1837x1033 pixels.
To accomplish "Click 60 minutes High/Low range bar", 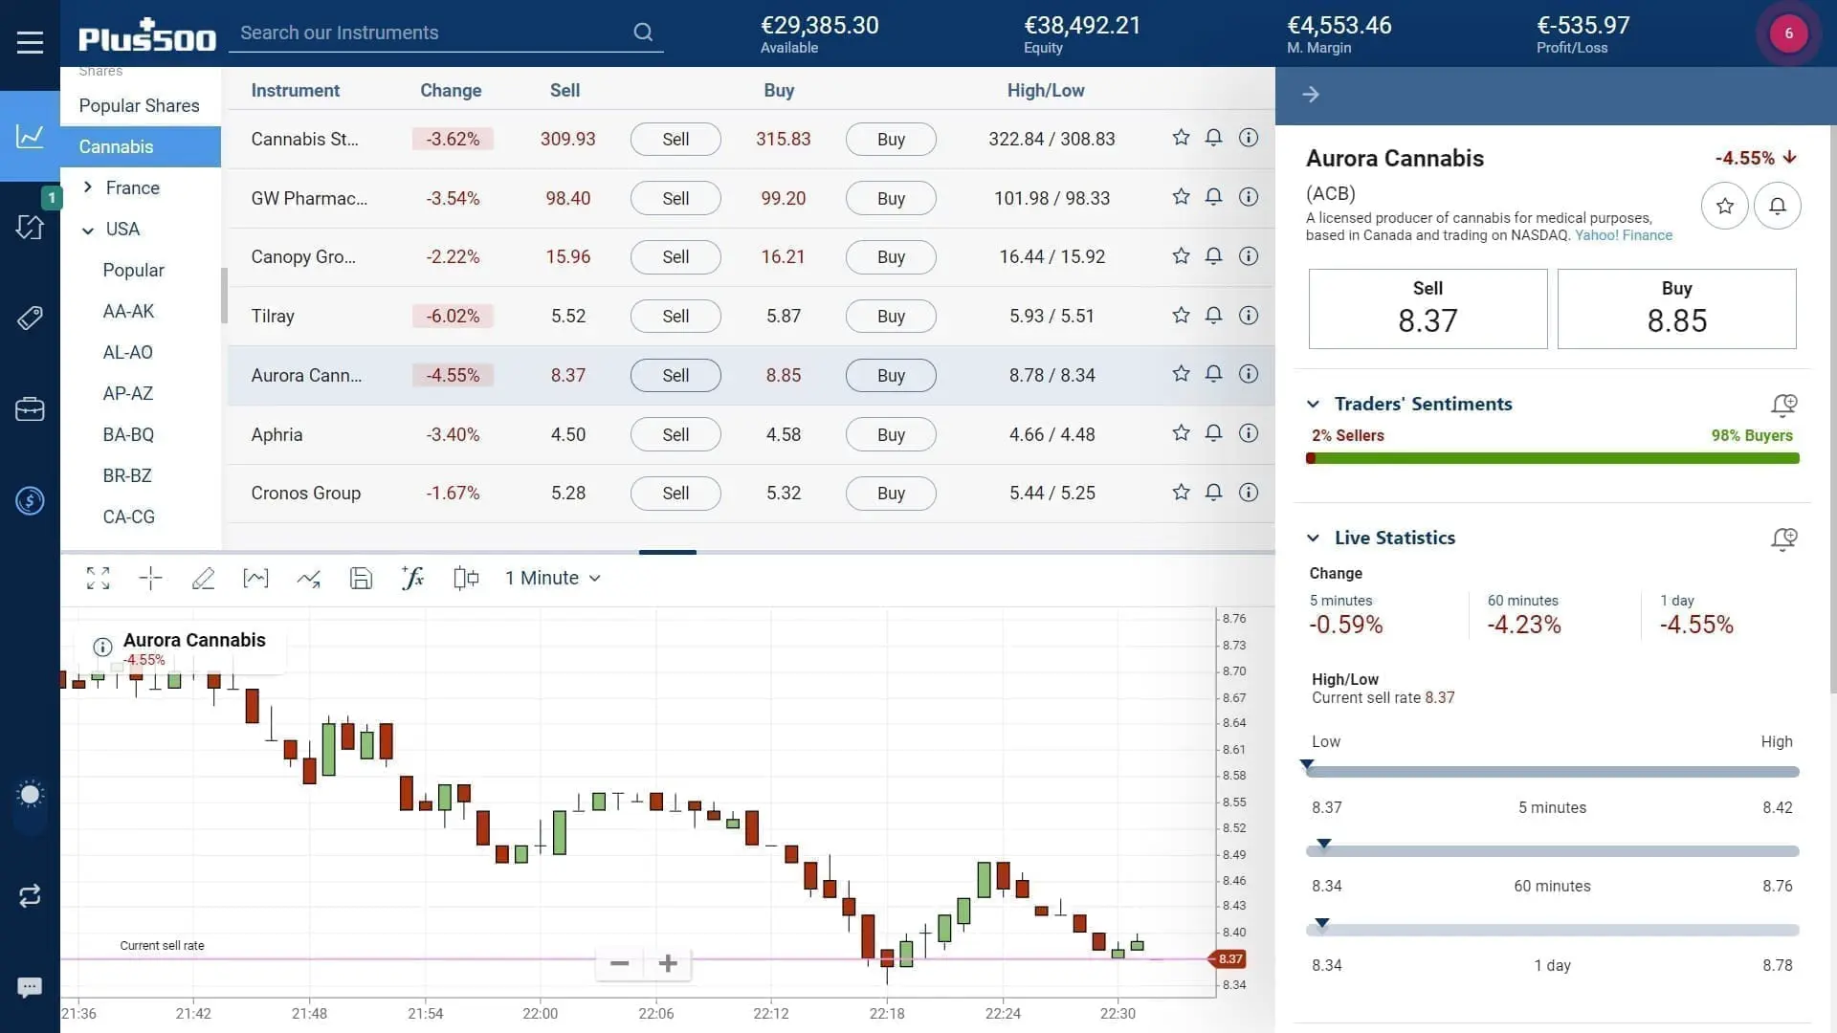I will point(1552,851).
